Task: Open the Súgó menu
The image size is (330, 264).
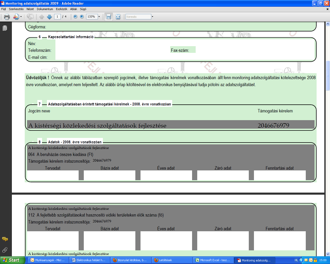Action: 83,9
